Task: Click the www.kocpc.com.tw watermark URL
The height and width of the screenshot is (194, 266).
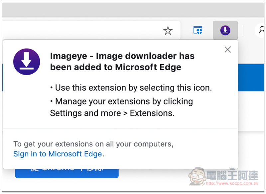Action: pyautogui.click(x=232, y=183)
